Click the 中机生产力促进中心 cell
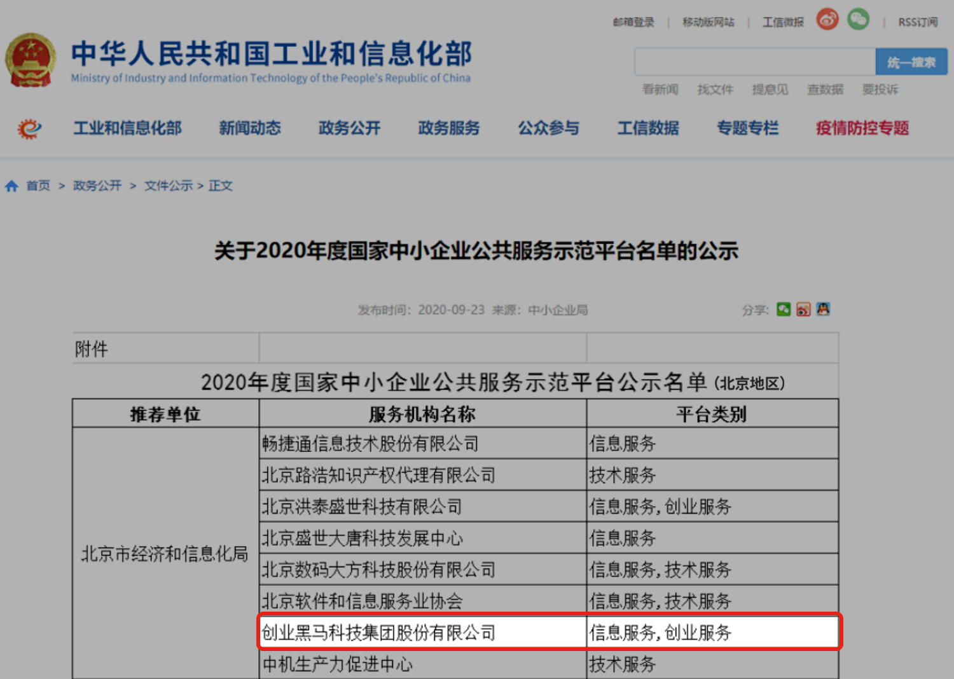954x679 pixels. [422, 664]
